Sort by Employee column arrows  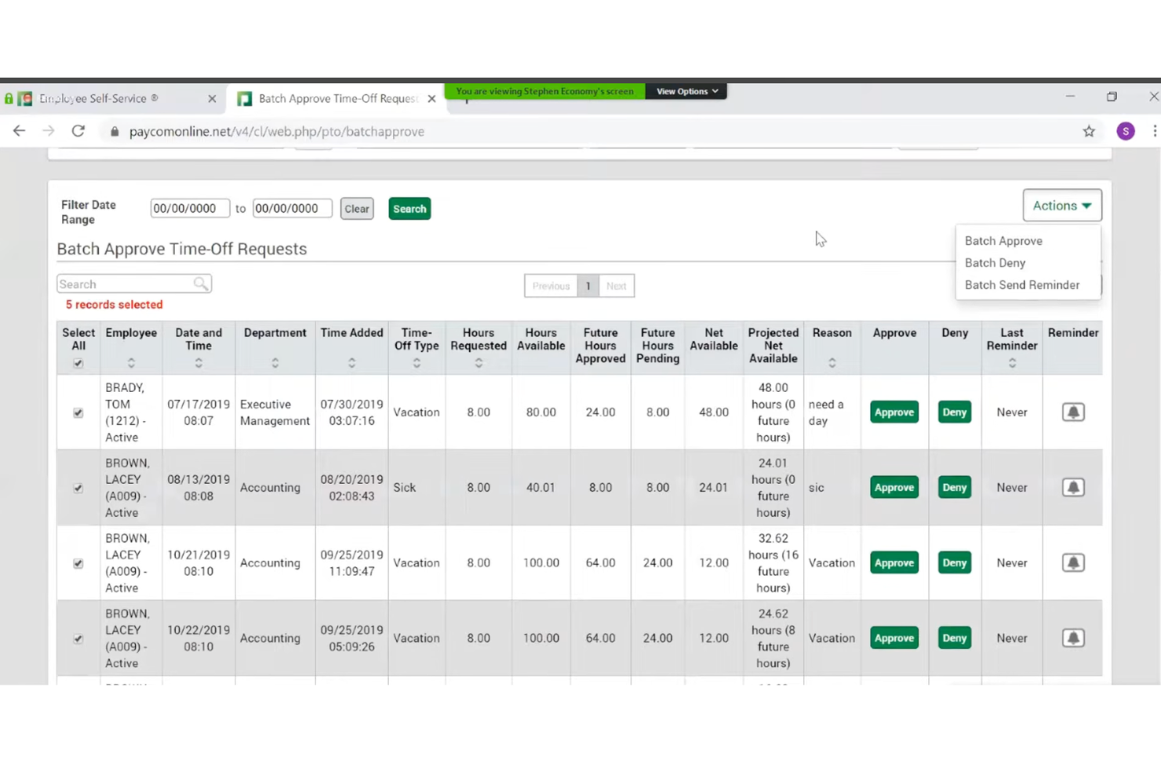[x=131, y=363]
